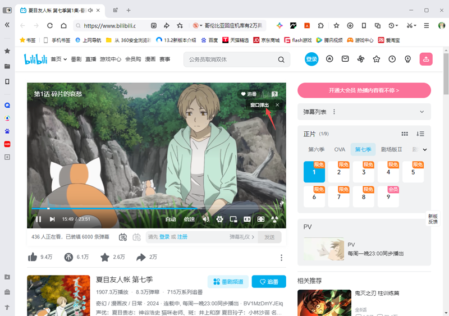Open 直播 in top navigation
The width and height of the screenshot is (449, 316).
[91, 59]
